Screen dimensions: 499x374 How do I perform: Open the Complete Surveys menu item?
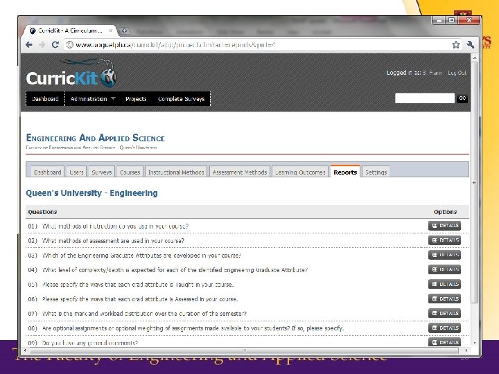[x=181, y=99]
